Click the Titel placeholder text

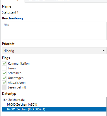pos(6,25)
